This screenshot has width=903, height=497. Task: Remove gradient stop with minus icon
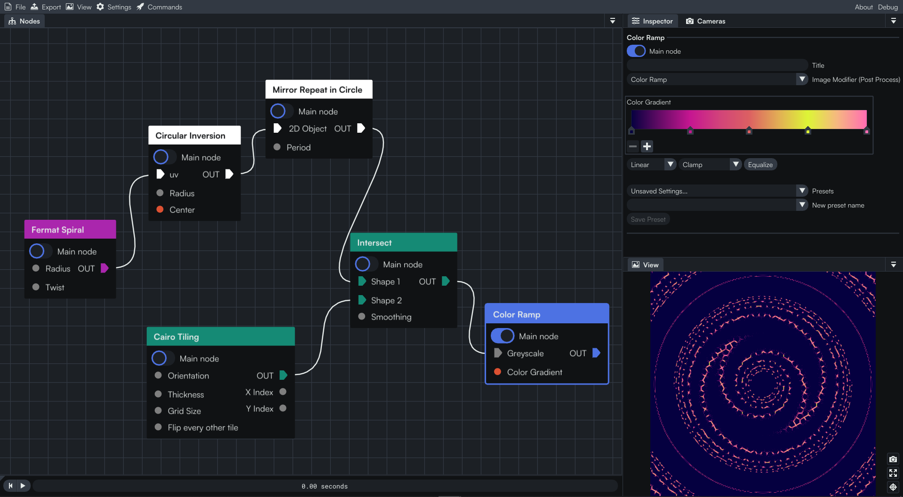(x=633, y=146)
